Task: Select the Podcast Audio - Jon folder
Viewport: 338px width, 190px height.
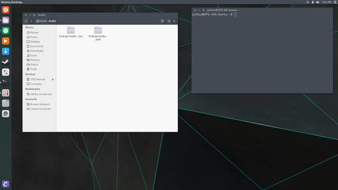Action: pos(71,32)
